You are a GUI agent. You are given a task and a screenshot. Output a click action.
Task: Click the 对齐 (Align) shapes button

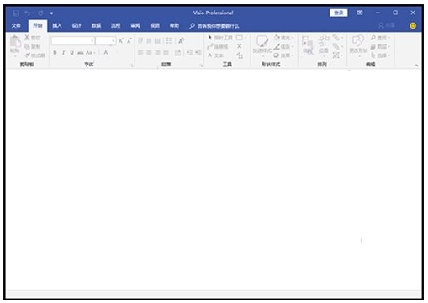coord(308,44)
